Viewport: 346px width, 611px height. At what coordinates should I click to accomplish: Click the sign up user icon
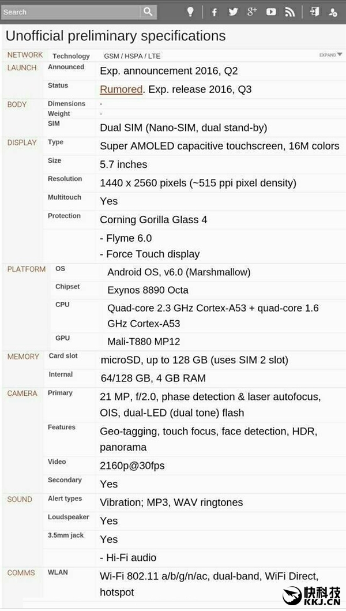coord(333,12)
